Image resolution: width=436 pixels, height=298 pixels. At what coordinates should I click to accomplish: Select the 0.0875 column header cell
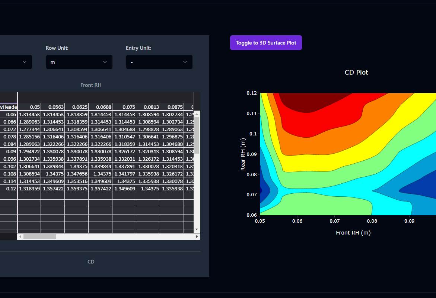[x=172, y=107]
